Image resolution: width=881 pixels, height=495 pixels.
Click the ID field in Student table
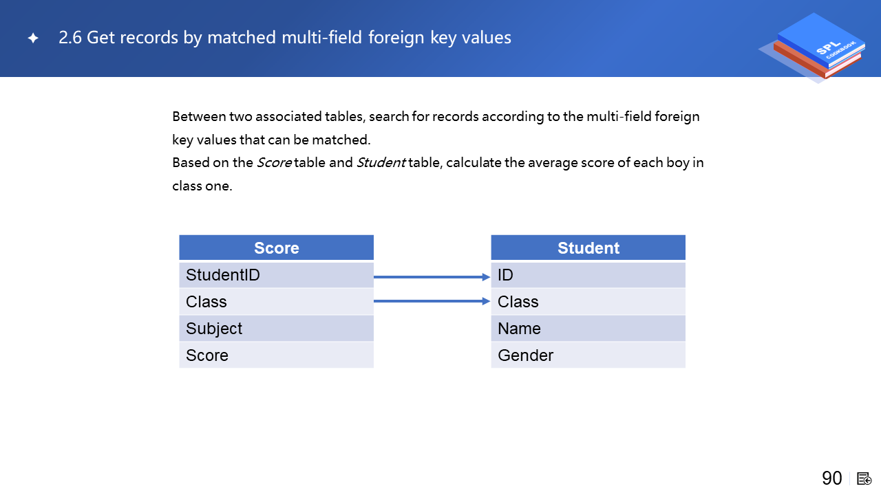click(588, 275)
